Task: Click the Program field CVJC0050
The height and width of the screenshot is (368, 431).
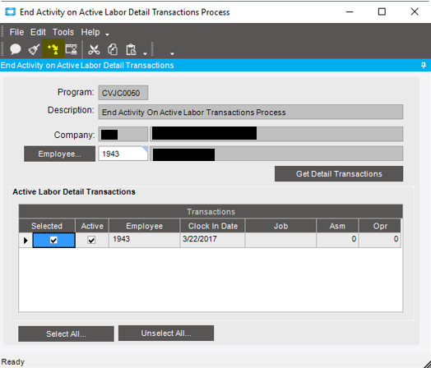Action: pos(123,93)
